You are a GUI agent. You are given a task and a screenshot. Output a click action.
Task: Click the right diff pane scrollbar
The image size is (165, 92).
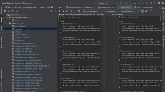point(160,18)
